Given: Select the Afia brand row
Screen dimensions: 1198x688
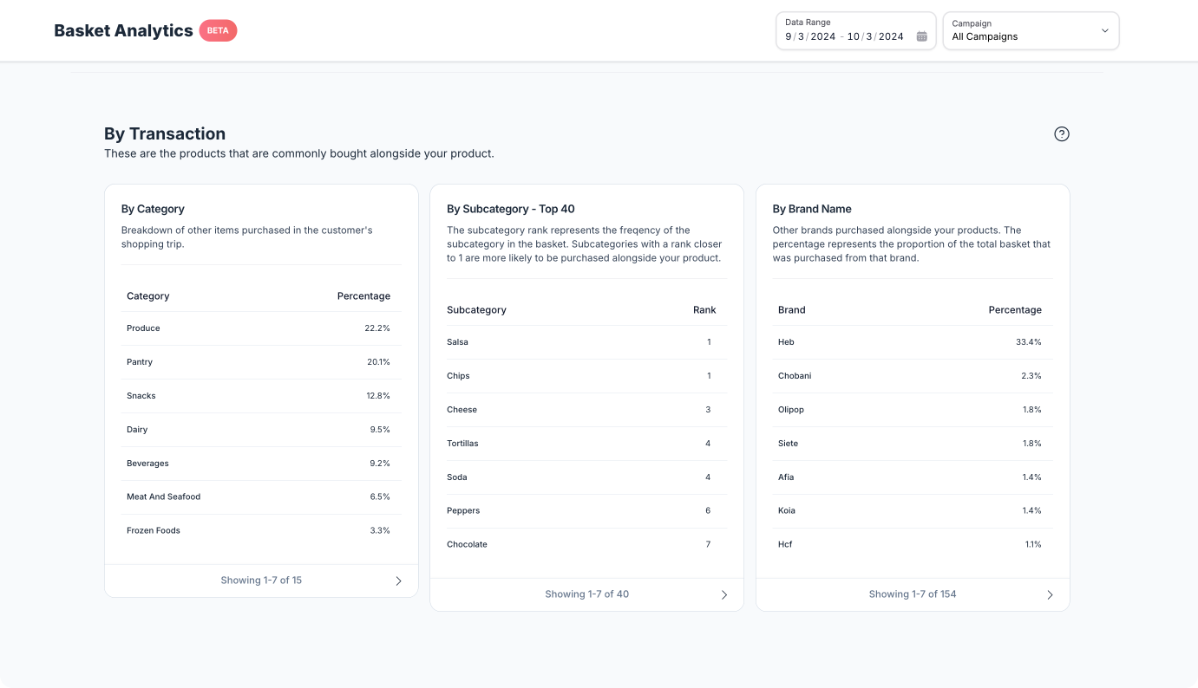Looking at the screenshot, I should pyautogui.click(x=913, y=477).
